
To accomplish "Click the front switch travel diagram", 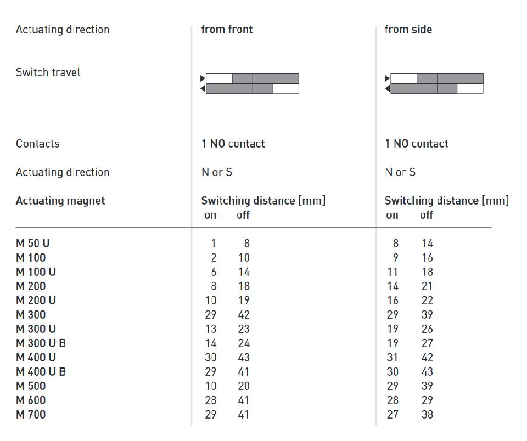I will (x=252, y=83).
